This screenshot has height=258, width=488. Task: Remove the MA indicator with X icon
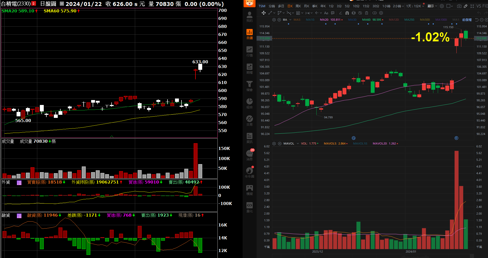pyautogui.click(x=279, y=20)
